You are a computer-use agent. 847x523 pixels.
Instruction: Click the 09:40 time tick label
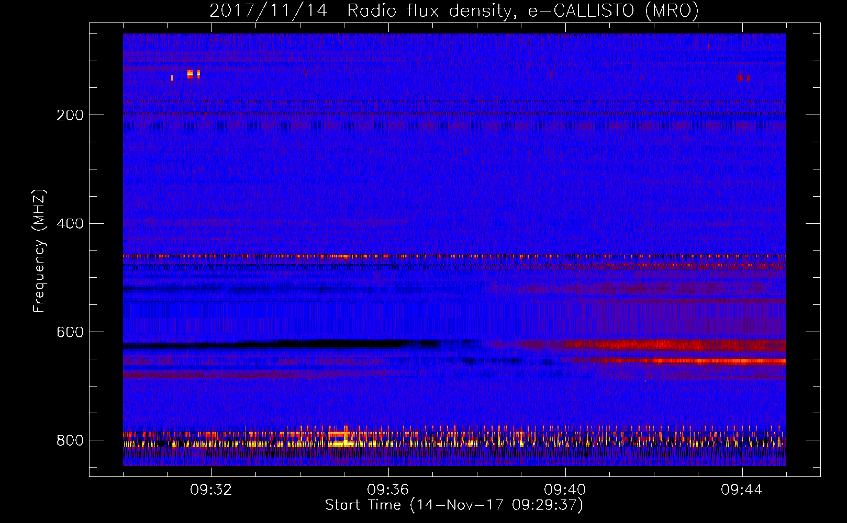click(x=565, y=490)
